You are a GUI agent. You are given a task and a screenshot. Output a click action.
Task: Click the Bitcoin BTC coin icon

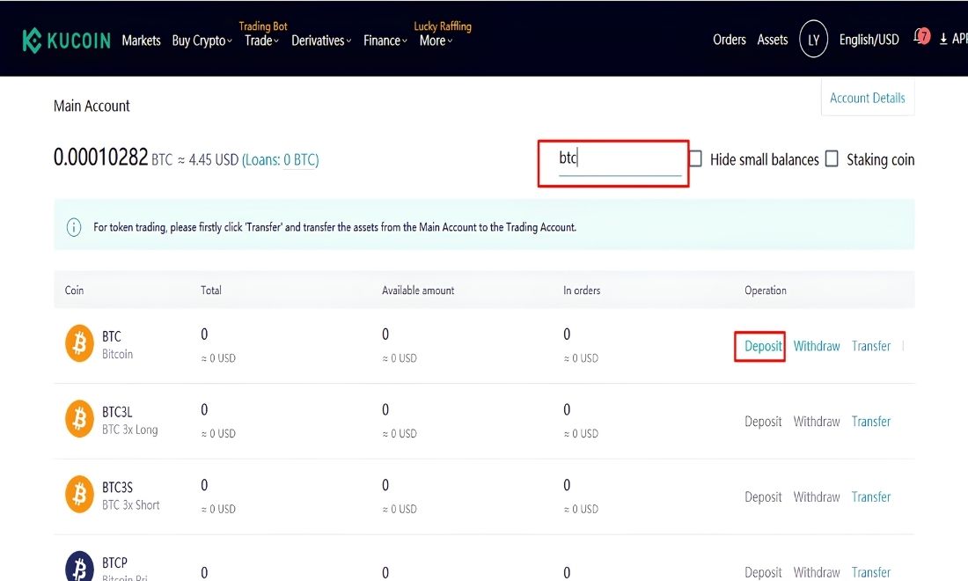(x=79, y=342)
